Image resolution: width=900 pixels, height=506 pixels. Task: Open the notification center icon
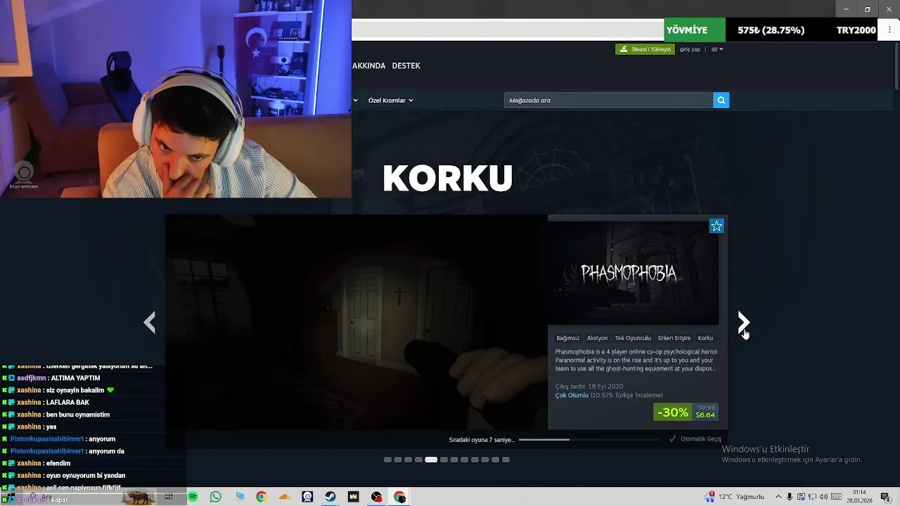tap(885, 497)
